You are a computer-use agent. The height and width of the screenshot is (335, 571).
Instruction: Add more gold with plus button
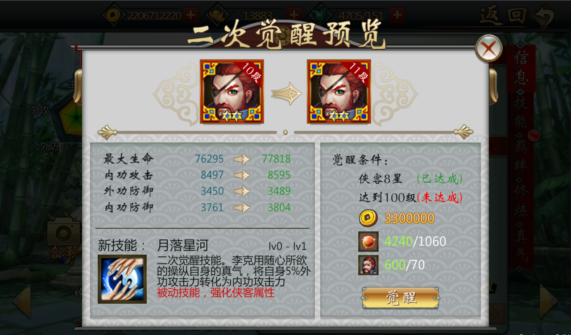pos(190,15)
